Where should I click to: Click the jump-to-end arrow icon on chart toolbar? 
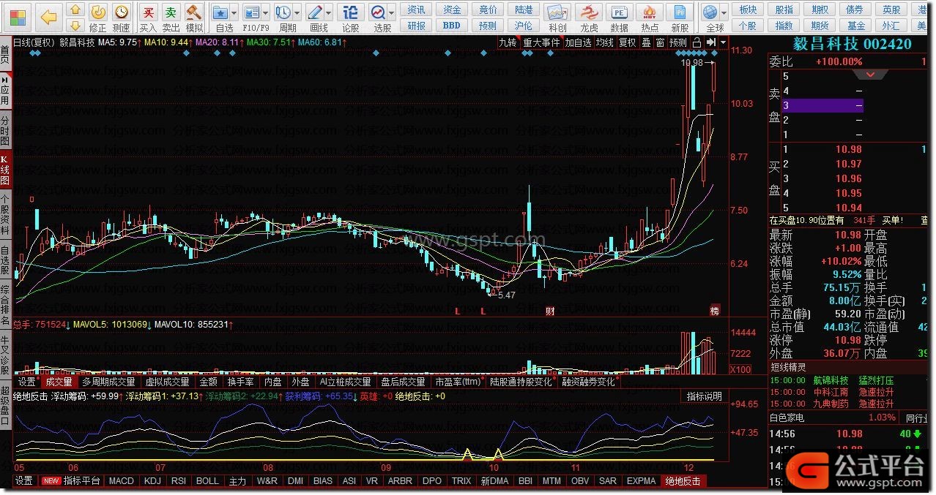click(710, 42)
